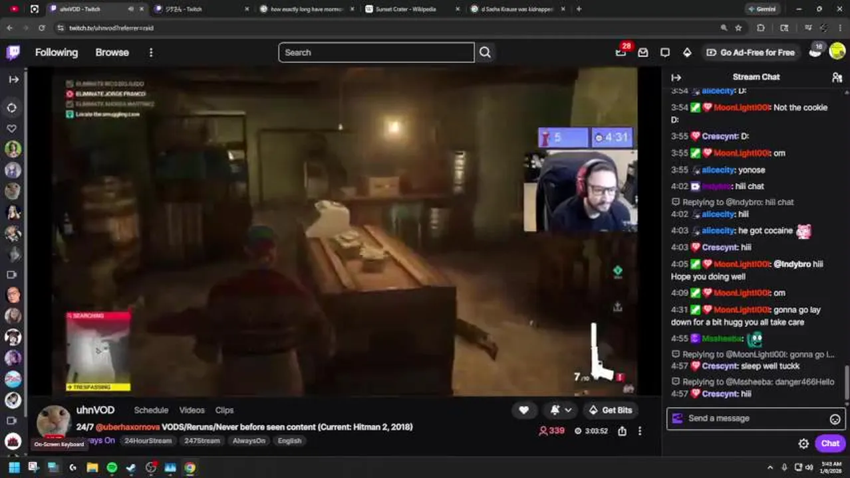Open a new browser tab
Screen dimensions: 850x478
tap(579, 9)
